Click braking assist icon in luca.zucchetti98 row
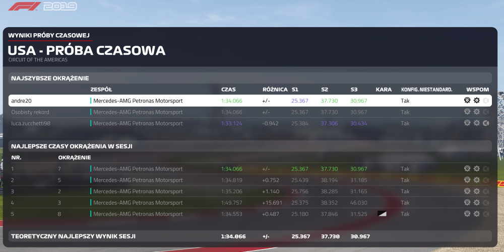Screen dimensions: 504x252 pos(486,123)
